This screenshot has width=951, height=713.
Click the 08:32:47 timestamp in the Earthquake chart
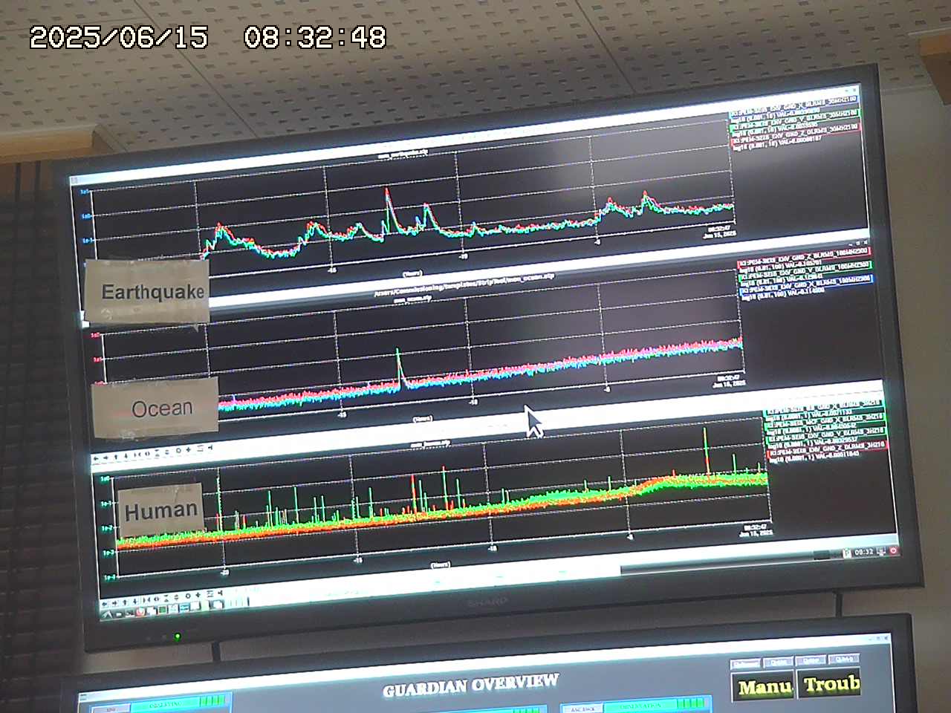pos(719,229)
